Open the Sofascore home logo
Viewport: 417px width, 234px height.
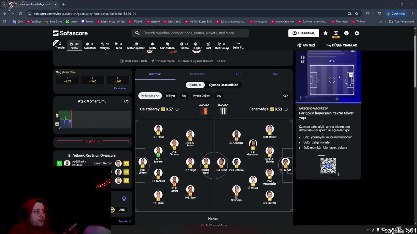pos(70,33)
